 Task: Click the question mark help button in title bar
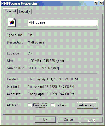click(96, 4)
